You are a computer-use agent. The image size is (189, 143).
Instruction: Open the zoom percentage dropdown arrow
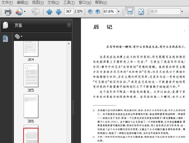[119, 12]
